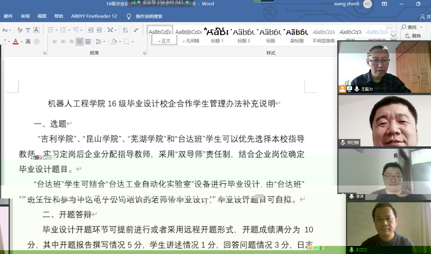Apply bullet list formatting
Image resolution: width=431 pixels, height=254 pixels.
pos(50,30)
